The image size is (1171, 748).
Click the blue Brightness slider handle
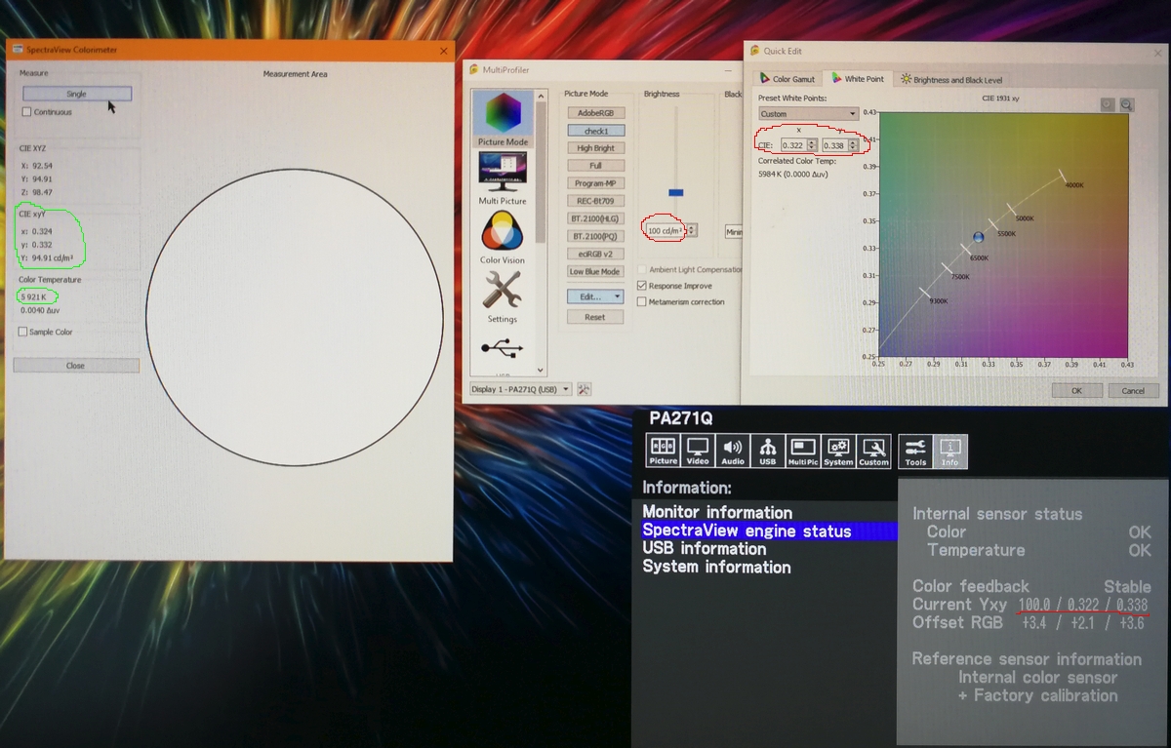coord(675,193)
